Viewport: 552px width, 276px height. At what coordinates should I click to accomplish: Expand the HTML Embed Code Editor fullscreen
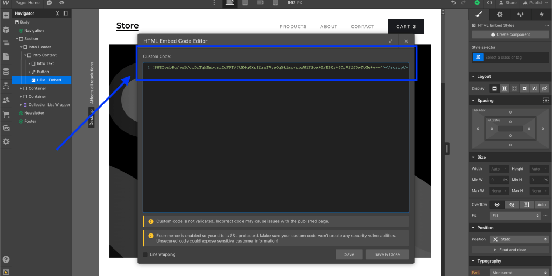click(391, 41)
